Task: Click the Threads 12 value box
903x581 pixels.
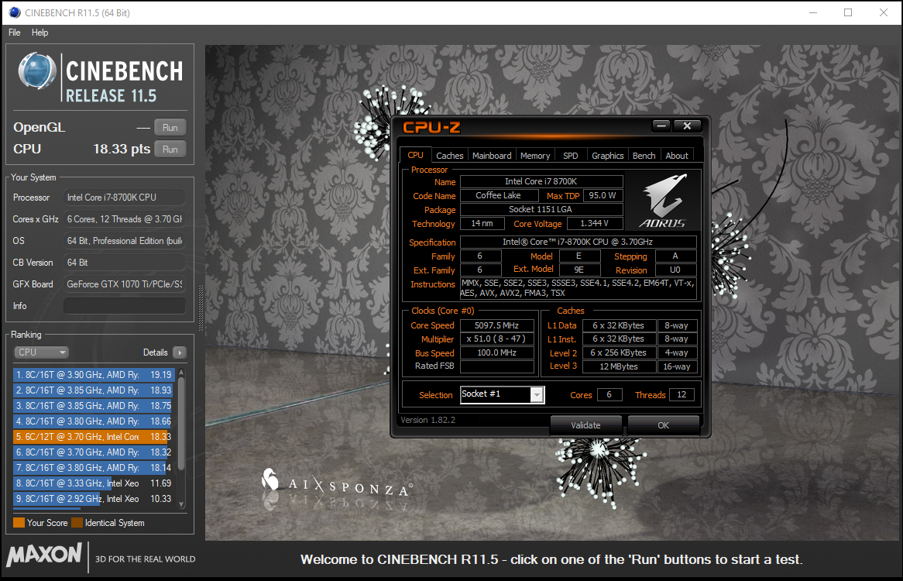Action: [x=682, y=394]
